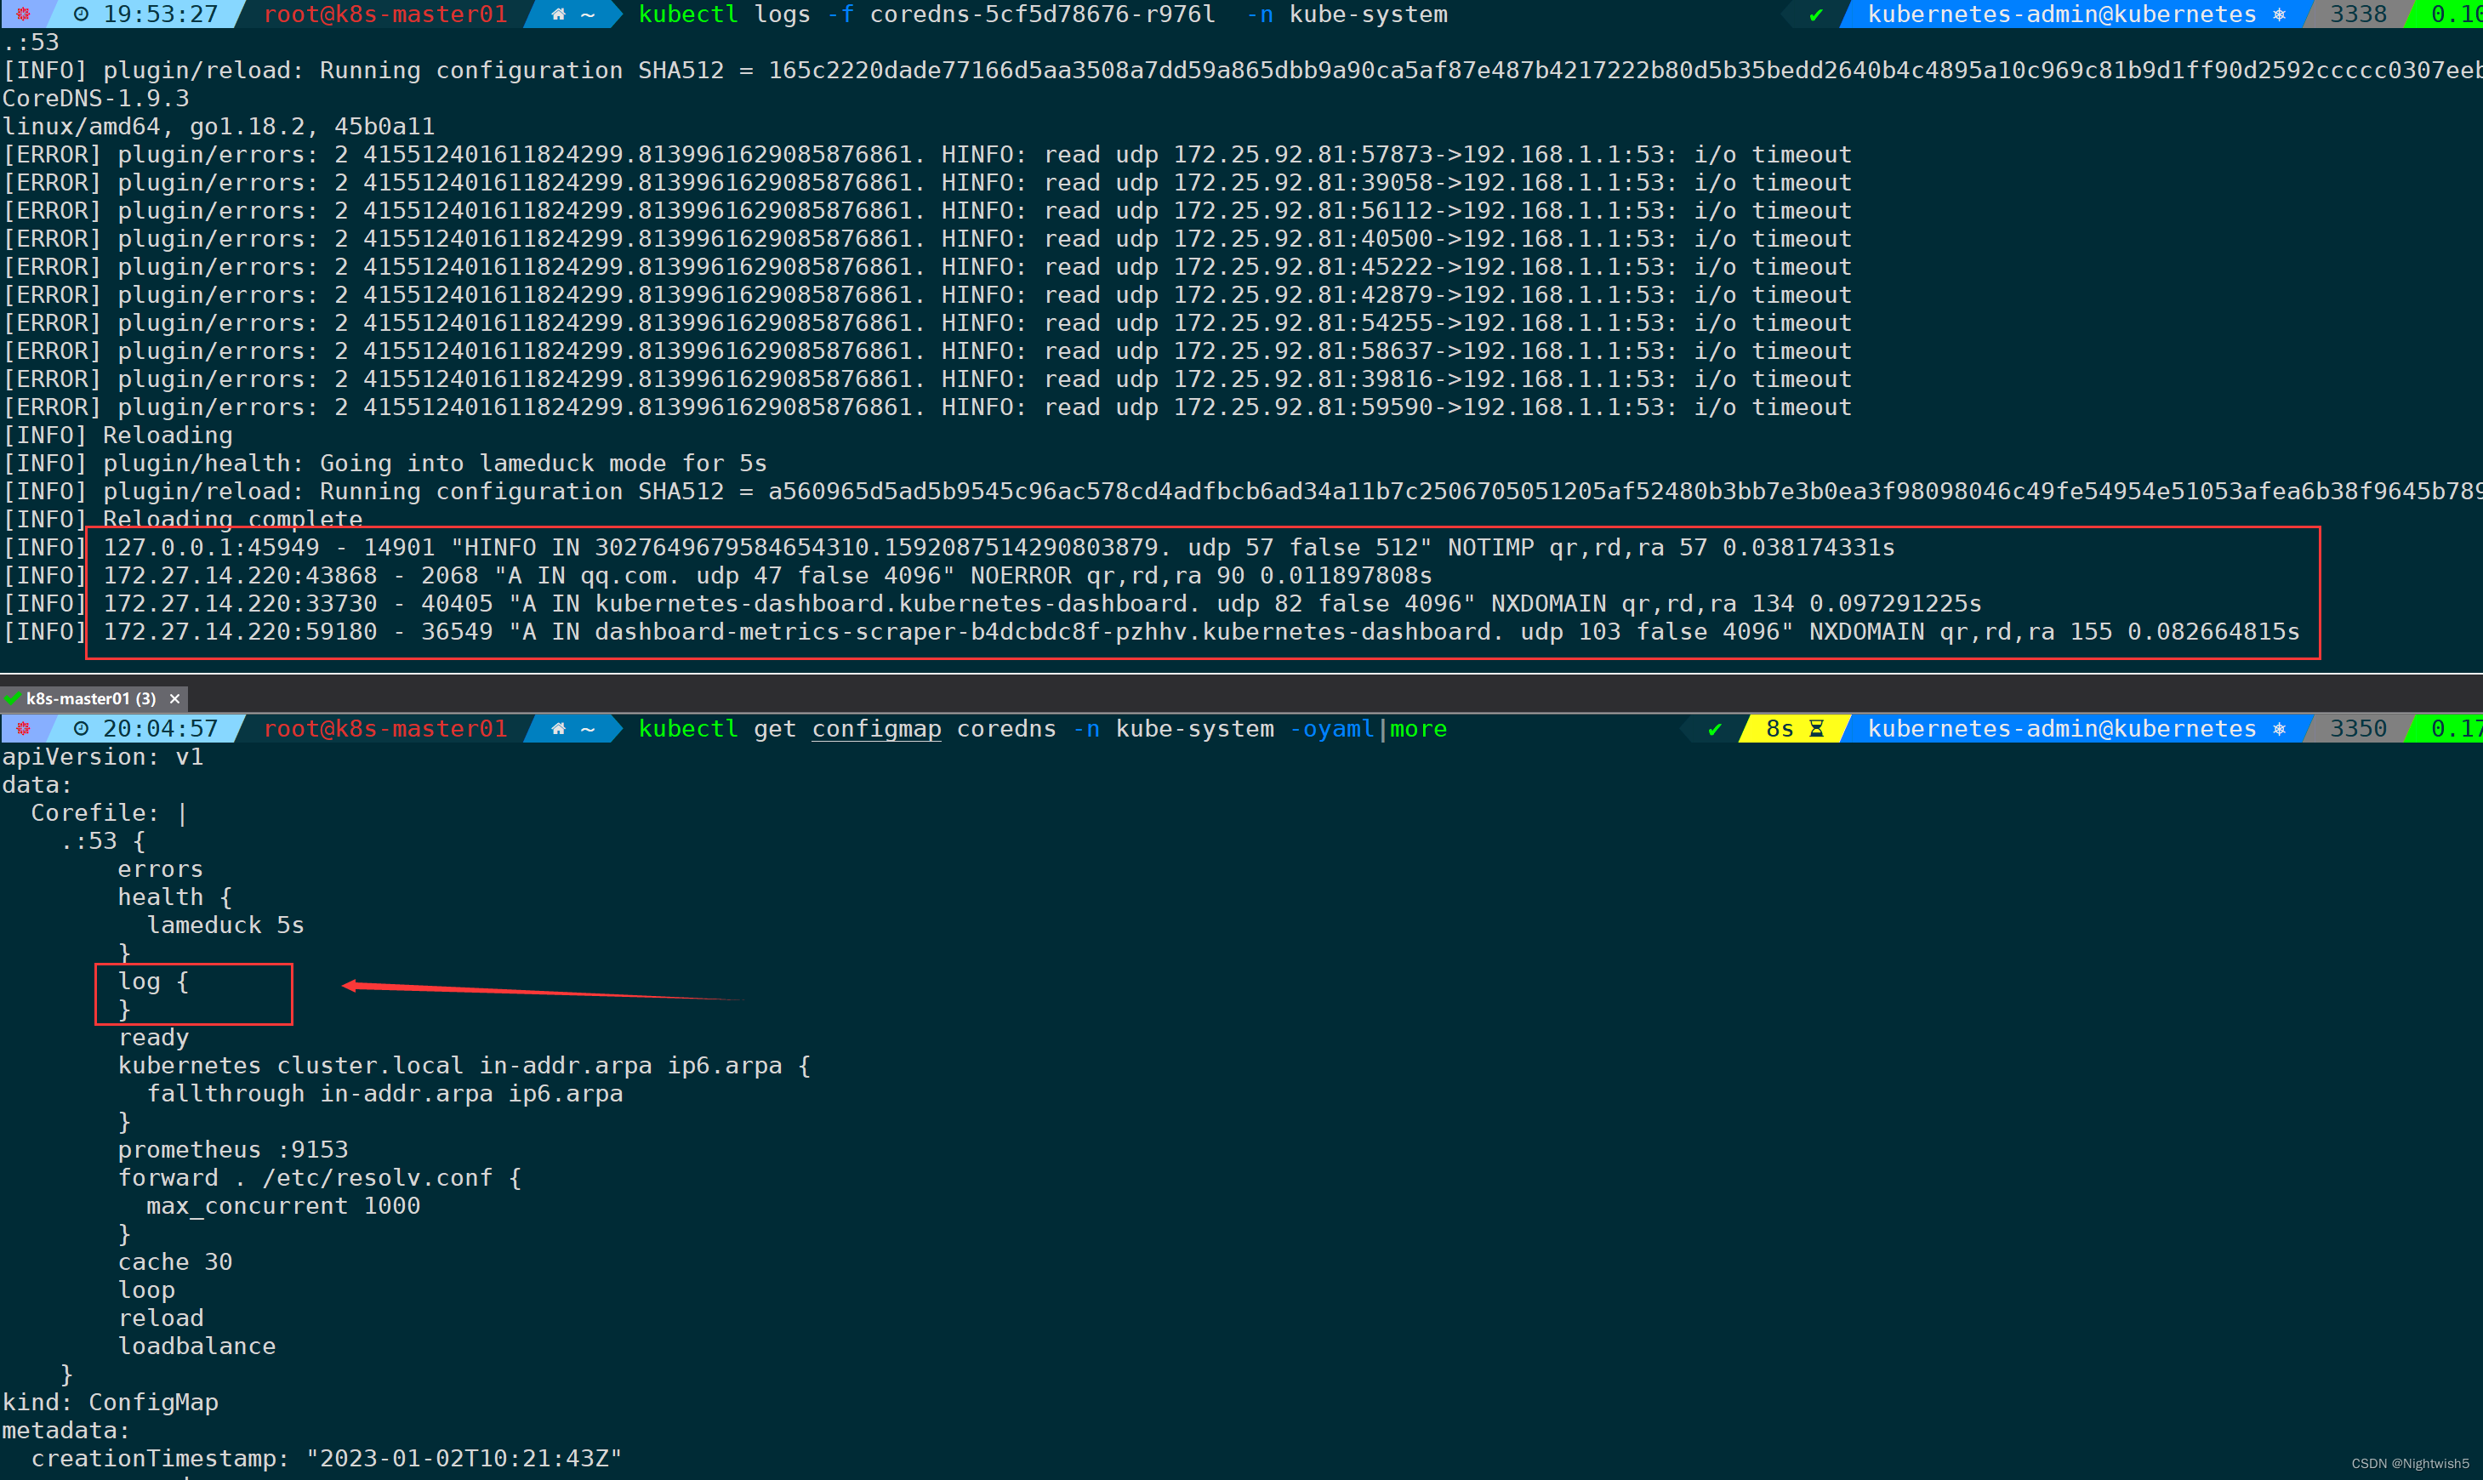Click the 3350 history number segment
The height and width of the screenshot is (1480, 2483).
pyautogui.click(x=2357, y=729)
